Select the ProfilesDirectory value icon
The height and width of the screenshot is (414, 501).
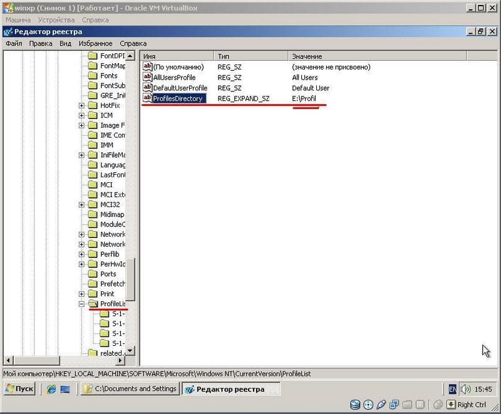click(x=147, y=98)
